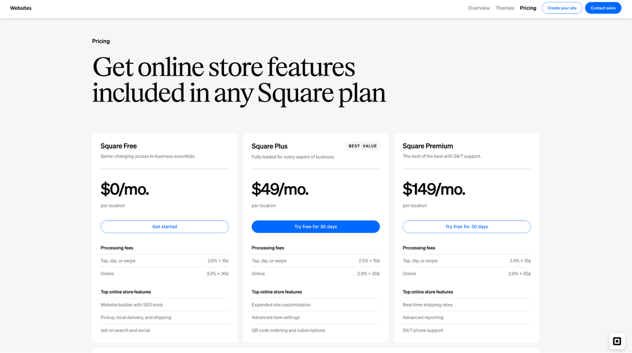Click sell on search and social
The width and height of the screenshot is (632, 353).
125,330
